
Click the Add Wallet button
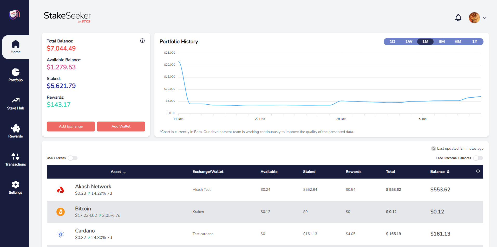click(121, 126)
